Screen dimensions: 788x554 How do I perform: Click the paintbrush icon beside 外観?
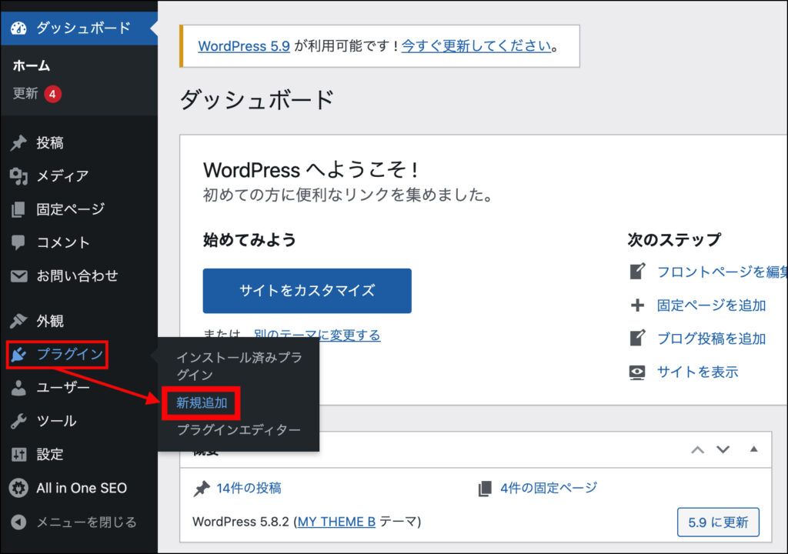point(18,321)
